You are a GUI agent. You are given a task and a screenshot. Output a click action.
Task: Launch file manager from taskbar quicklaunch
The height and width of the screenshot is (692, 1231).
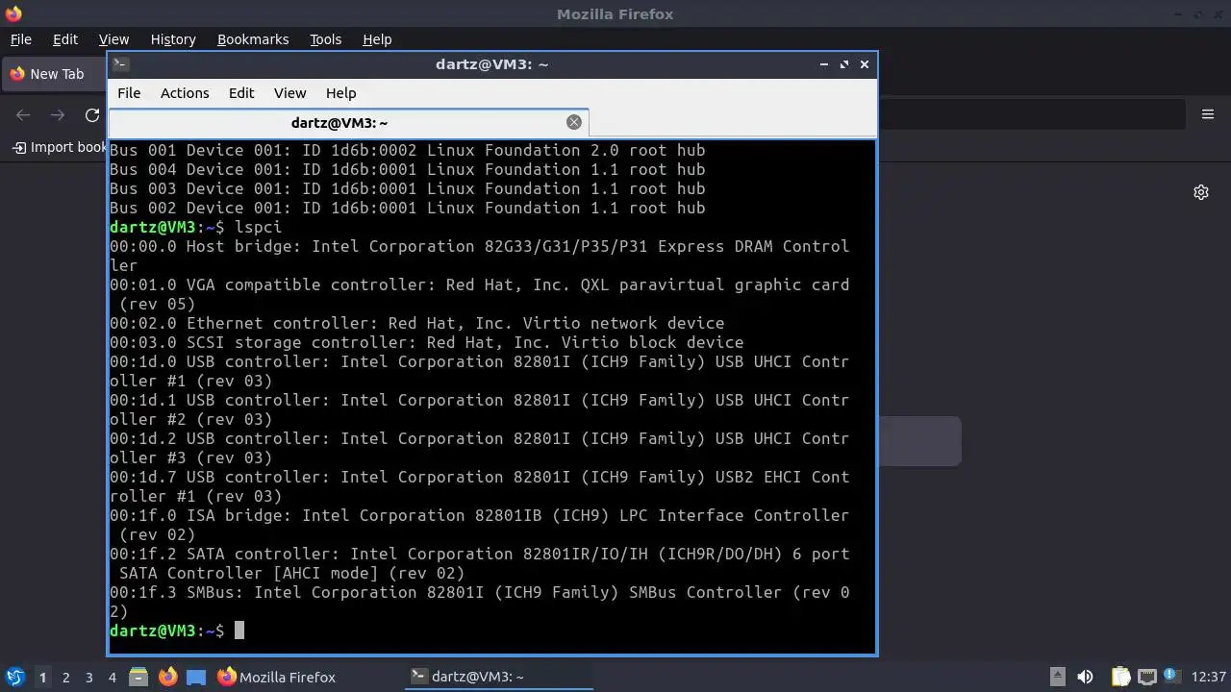[x=138, y=677]
